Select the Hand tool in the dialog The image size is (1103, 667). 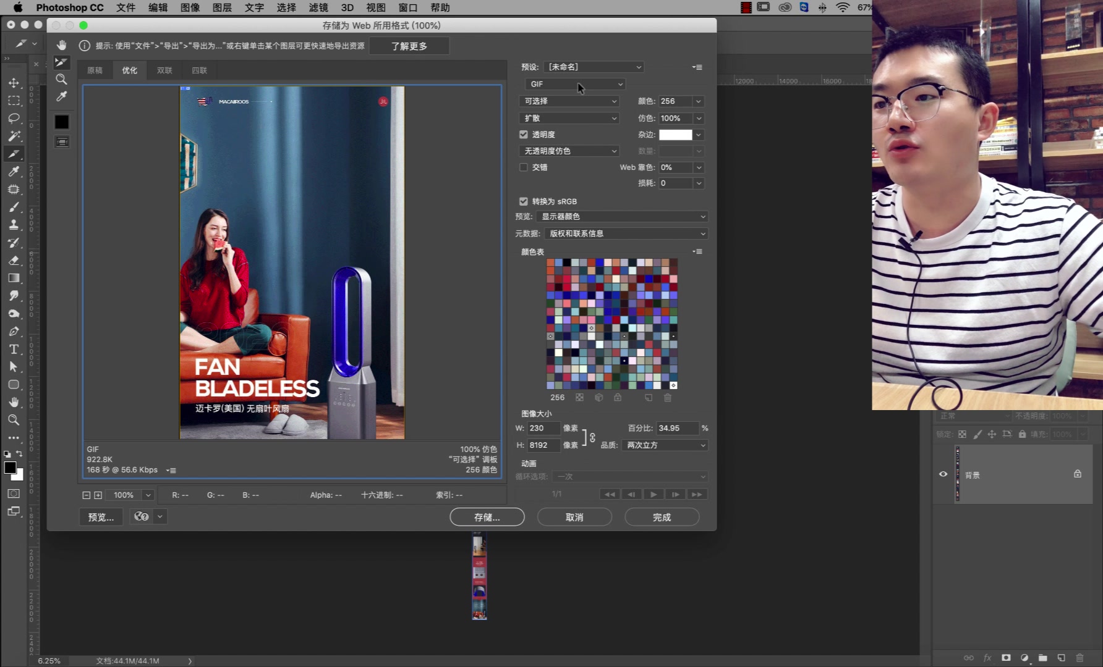point(61,45)
